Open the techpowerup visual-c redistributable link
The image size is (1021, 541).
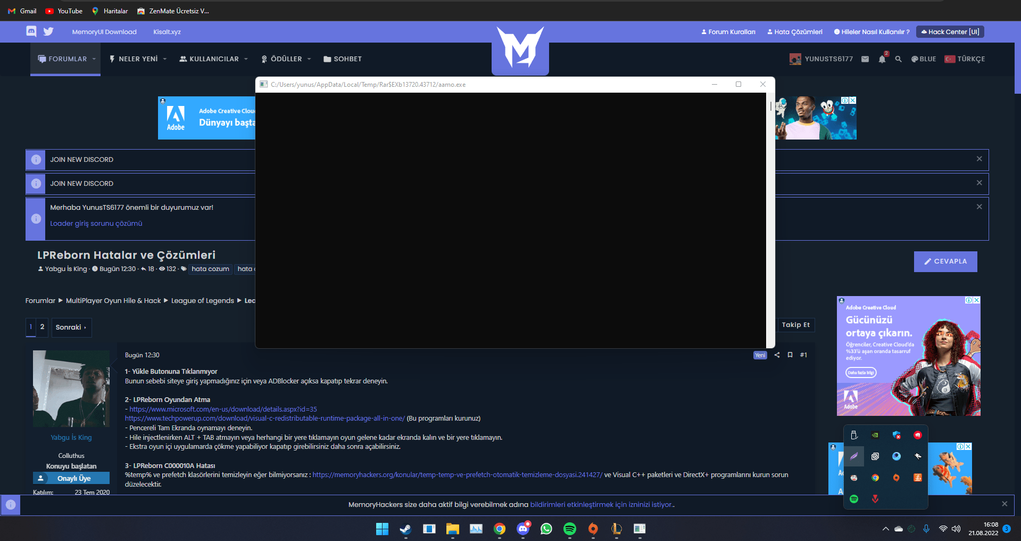coord(265,419)
